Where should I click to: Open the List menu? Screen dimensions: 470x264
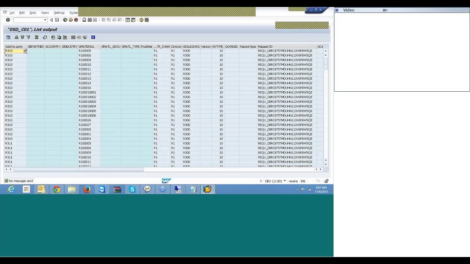(x=12, y=12)
